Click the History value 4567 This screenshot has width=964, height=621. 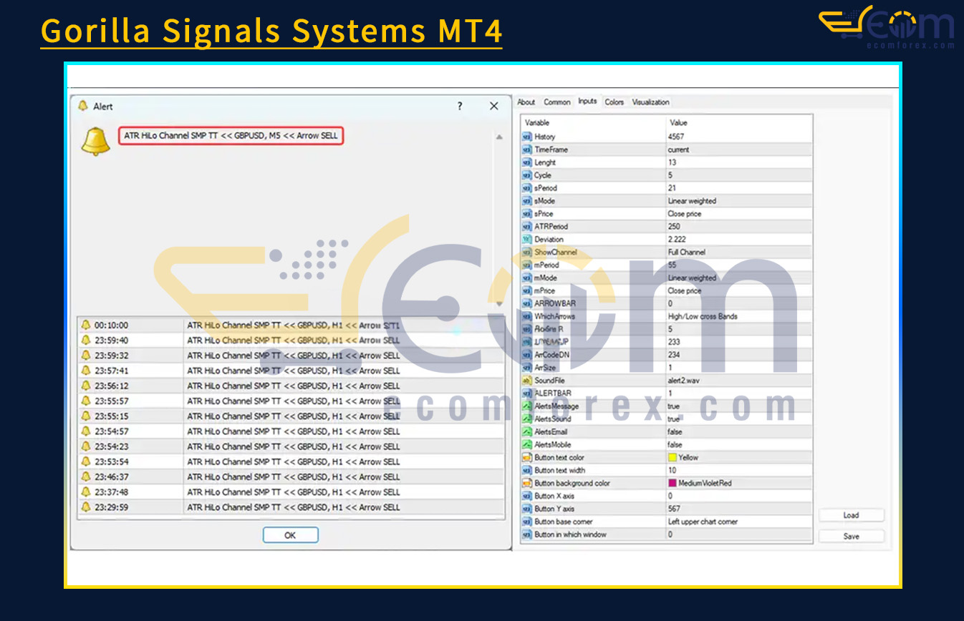tap(676, 137)
